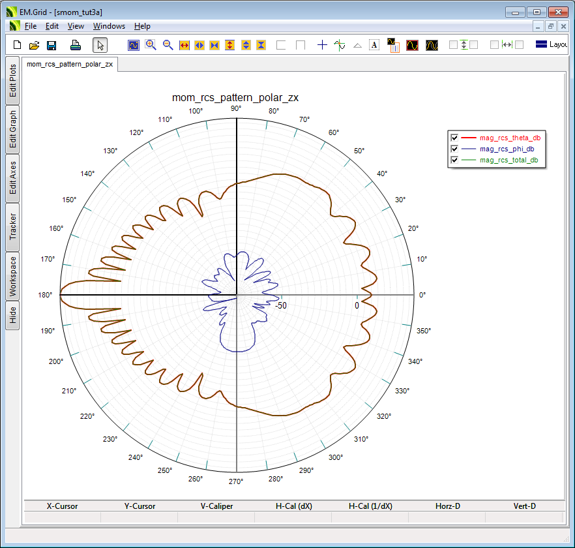Uncheck mag_rcs_theta_db legend checkbox

point(454,138)
